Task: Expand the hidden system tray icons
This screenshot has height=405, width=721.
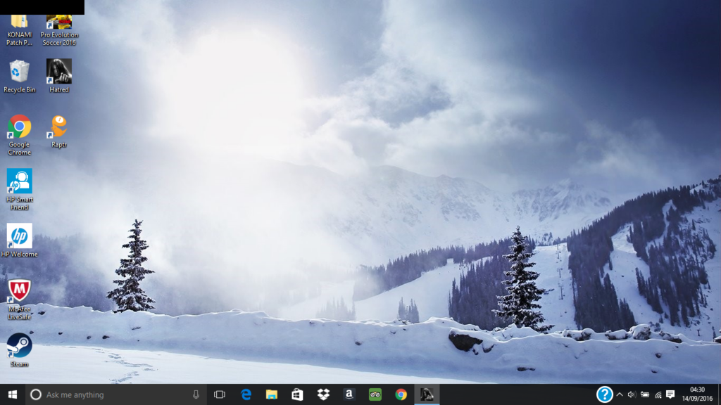Action: 620,394
